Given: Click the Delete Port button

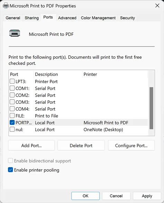Looking at the screenshot, I should [81, 145].
